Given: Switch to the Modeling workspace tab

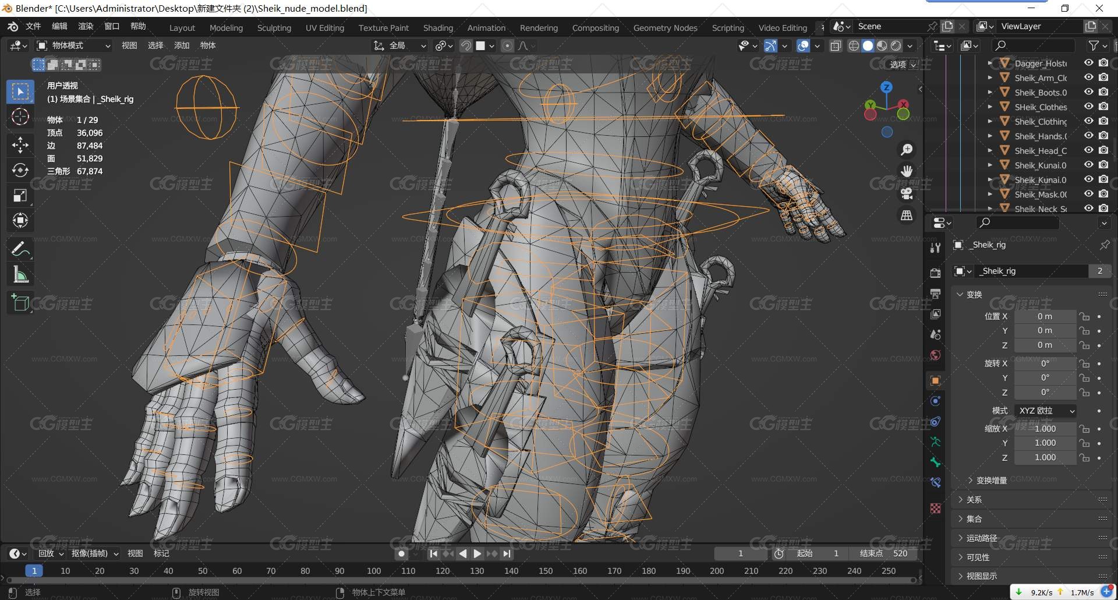Looking at the screenshot, I should pos(226,28).
